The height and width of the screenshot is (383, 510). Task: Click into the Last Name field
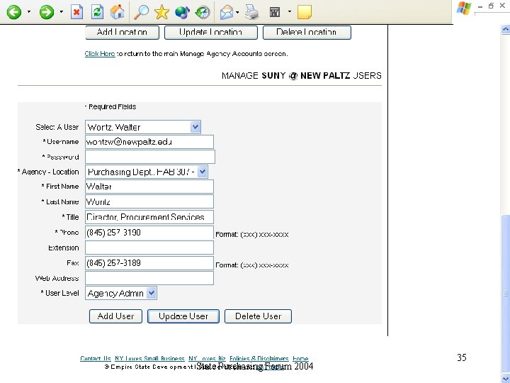click(149, 201)
